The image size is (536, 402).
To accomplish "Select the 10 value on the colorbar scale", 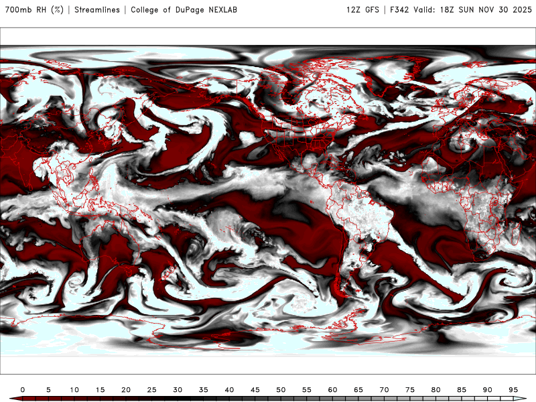I will (74, 390).
